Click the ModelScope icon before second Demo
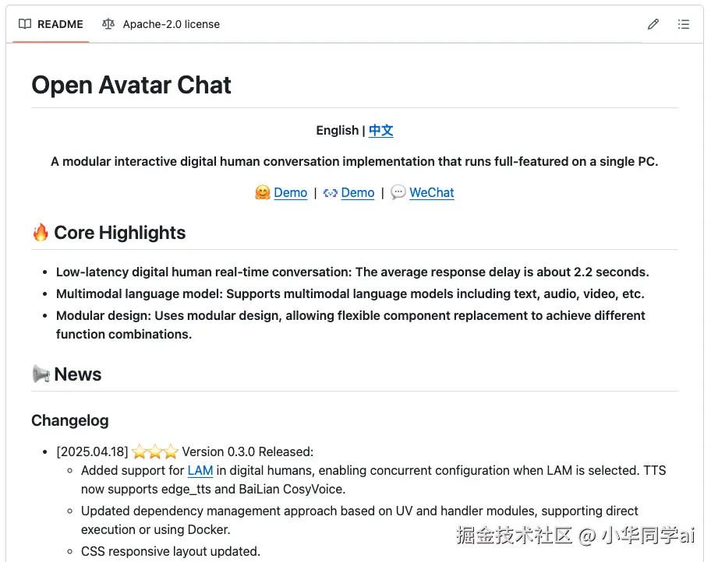 pos(331,192)
